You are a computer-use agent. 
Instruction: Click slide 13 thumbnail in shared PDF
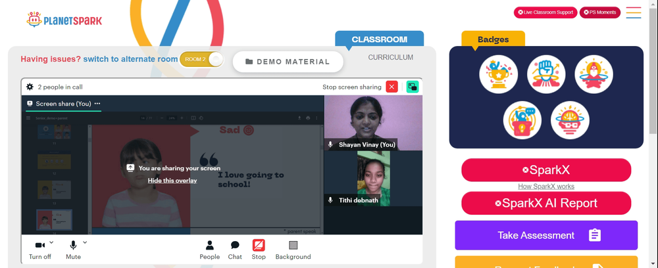54,190
